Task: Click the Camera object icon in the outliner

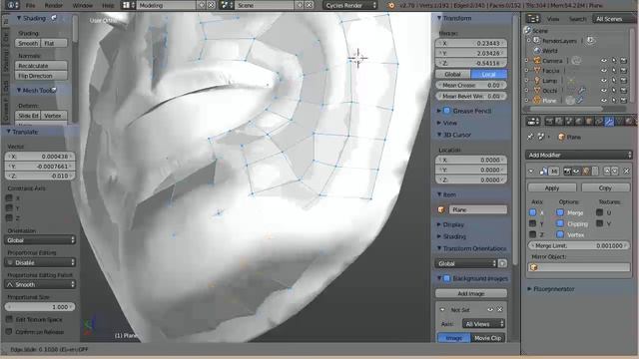Action: pyautogui.click(x=537, y=61)
